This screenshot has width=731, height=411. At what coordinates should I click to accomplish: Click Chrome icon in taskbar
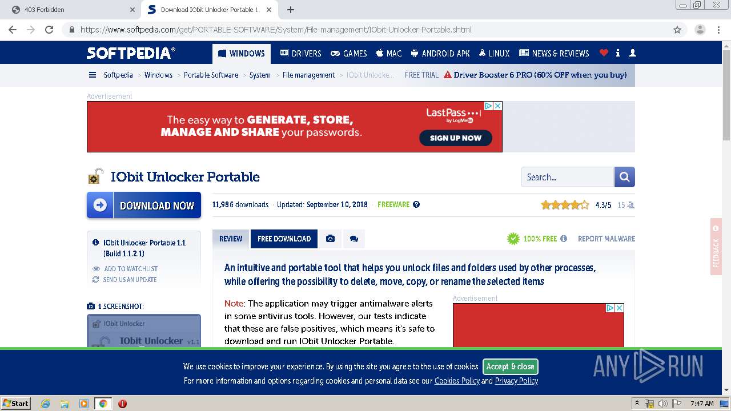click(103, 404)
